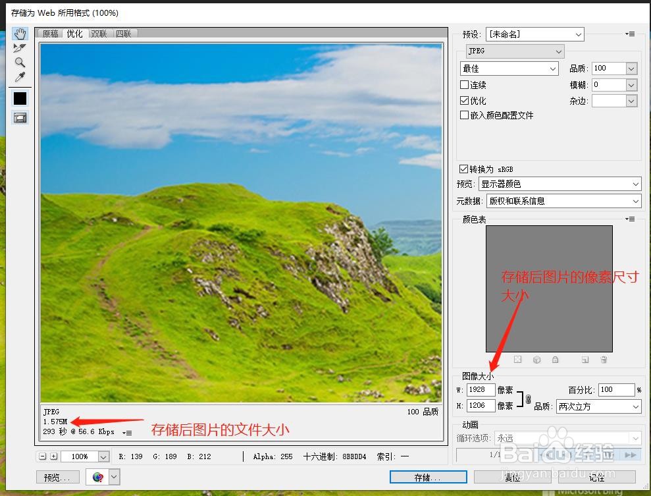This screenshot has width=651, height=496.
Task: Click the 品质 value field showing 100
Action: point(609,68)
